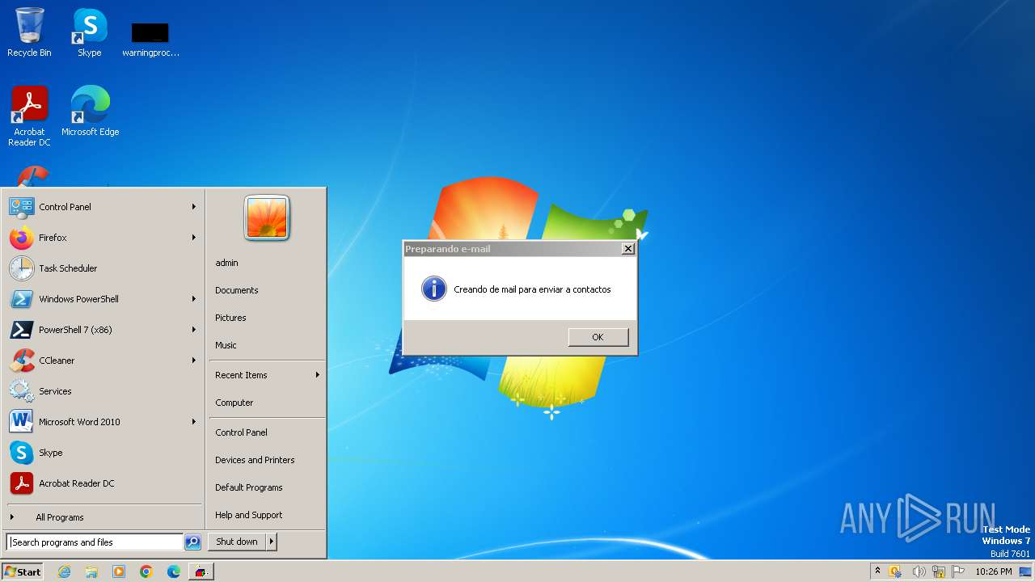The width and height of the screenshot is (1035, 582).
Task: Open Music from Start menu
Action: click(226, 345)
